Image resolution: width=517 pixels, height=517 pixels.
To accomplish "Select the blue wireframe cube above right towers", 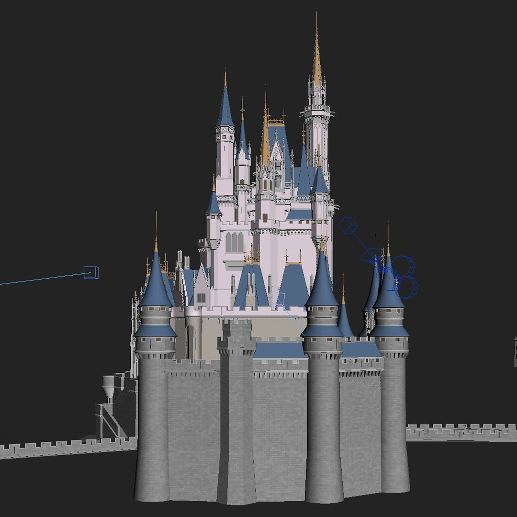I will pyautogui.click(x=348, y=225).
